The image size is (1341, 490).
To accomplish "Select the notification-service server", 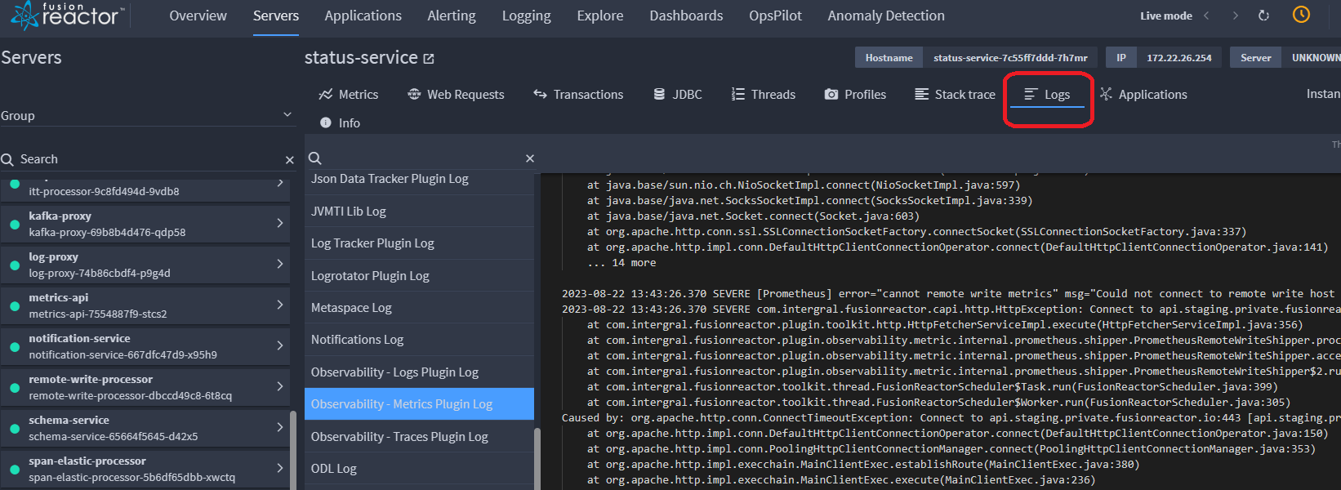I will tap(145, 346).
